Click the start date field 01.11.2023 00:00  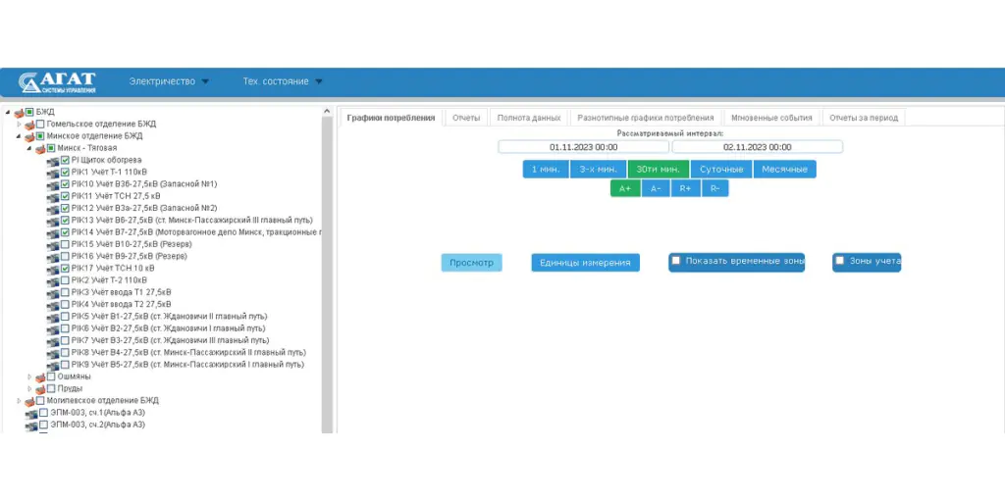tap(583, 147)
